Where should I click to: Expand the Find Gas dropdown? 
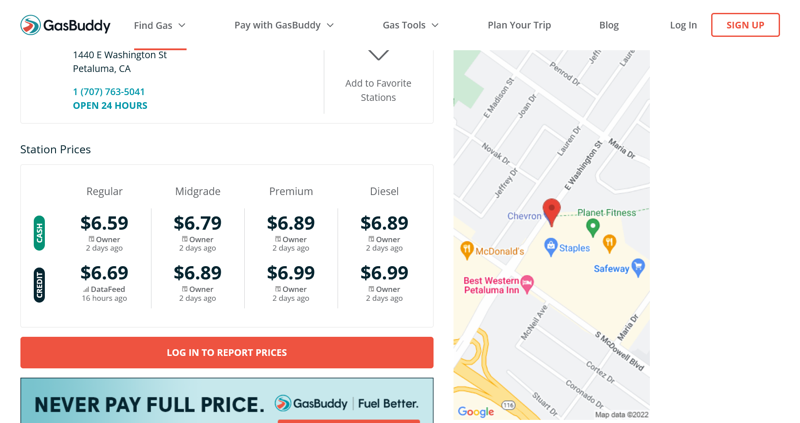[159, 25]
